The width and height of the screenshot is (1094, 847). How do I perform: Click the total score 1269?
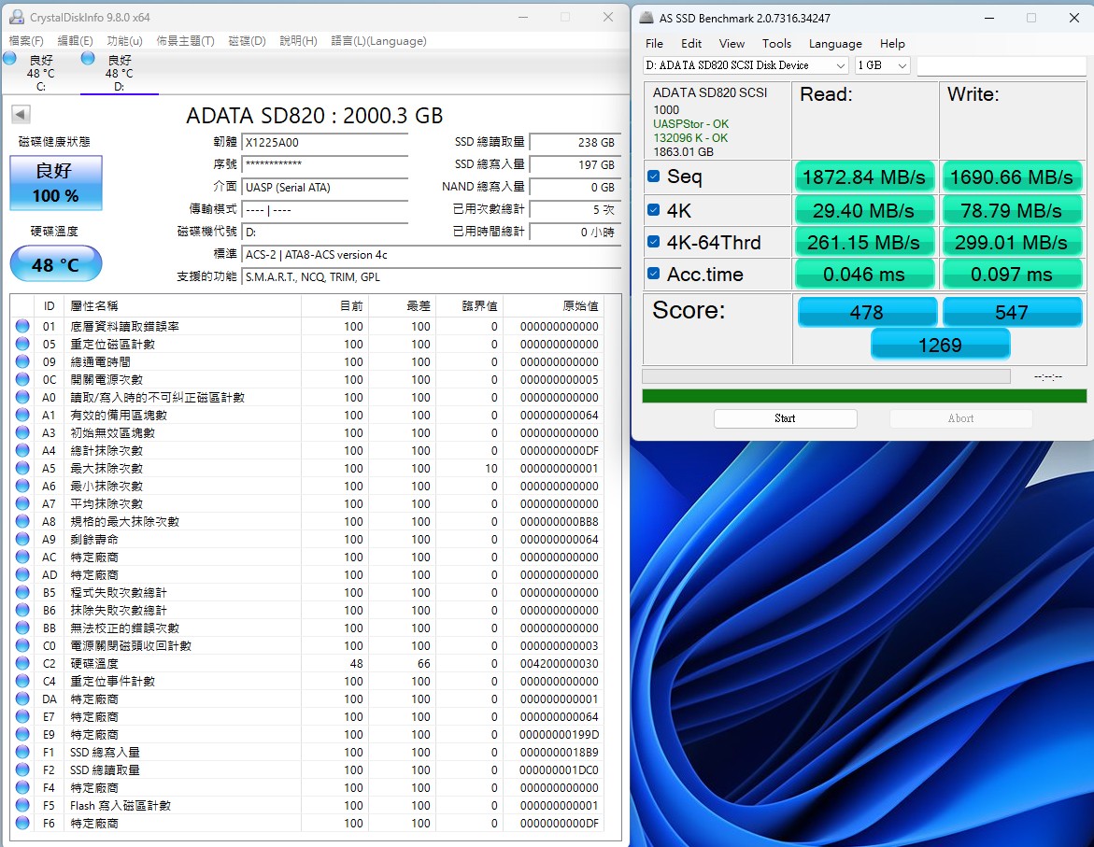coord(940,345)
